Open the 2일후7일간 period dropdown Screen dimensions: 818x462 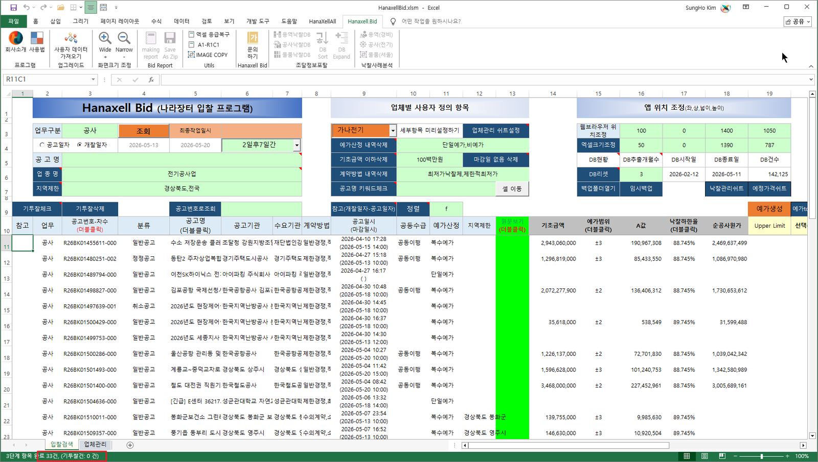297,145
